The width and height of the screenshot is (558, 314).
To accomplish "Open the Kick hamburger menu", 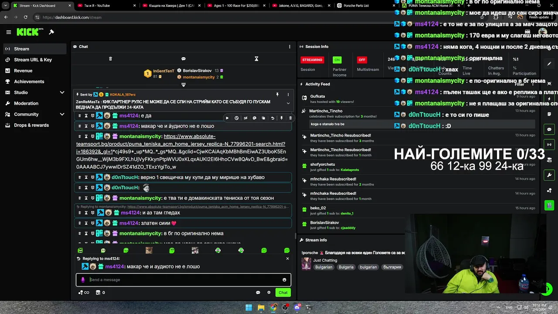I will 9,32.
